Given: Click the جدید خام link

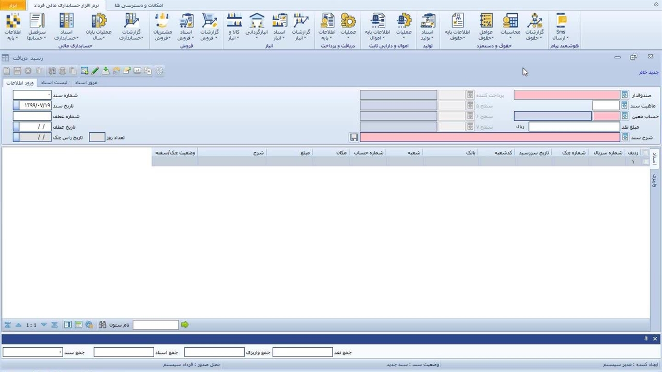Looking at the screenshot, I should click(649, 72).
